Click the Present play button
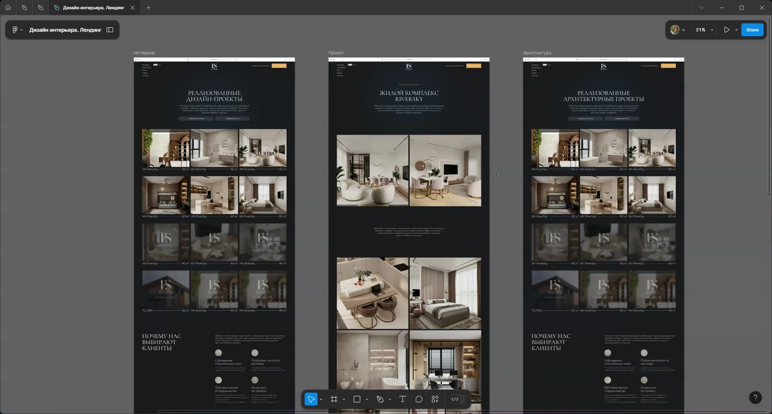 click(727, 30)
